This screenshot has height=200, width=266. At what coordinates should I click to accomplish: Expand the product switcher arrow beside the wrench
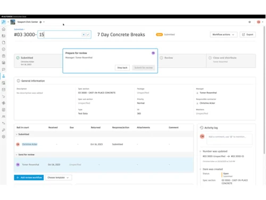pyautogui.click(x=8, y=22)
